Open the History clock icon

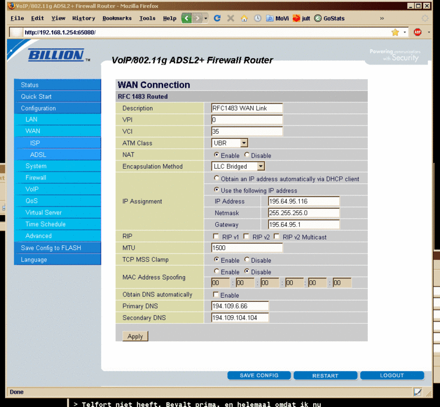tap(257, 18)
